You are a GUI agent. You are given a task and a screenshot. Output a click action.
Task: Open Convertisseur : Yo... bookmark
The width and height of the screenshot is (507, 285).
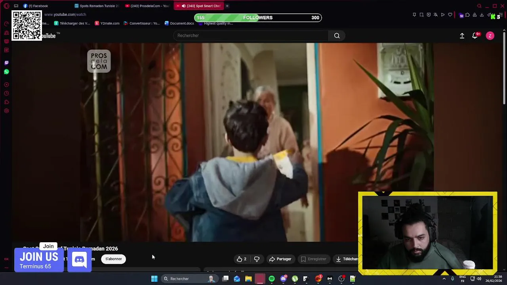tap(142, 23)
